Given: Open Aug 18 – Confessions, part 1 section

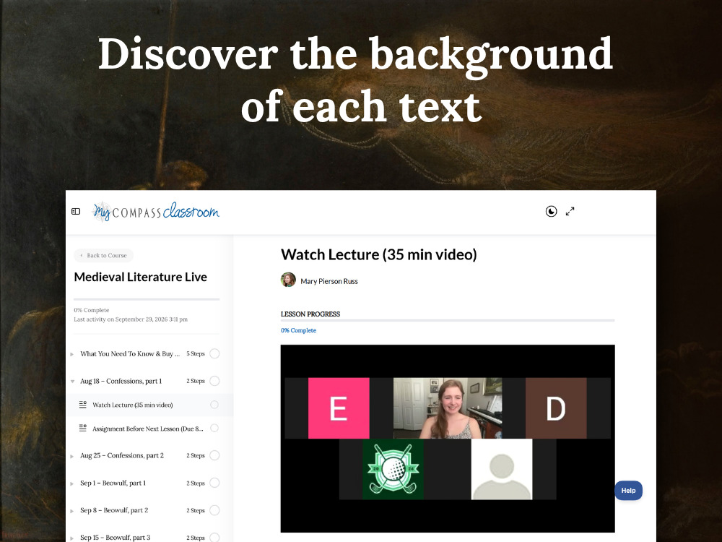Looking at the screenshot, I should point(121,381).
